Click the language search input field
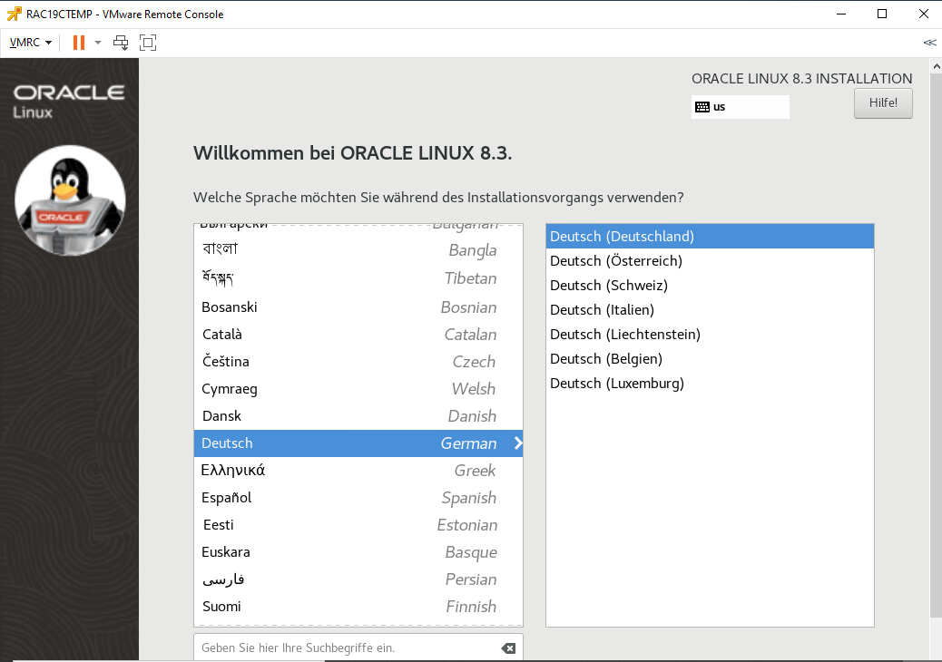This screenshot has height=662, width=942. [x=345, y=648]
